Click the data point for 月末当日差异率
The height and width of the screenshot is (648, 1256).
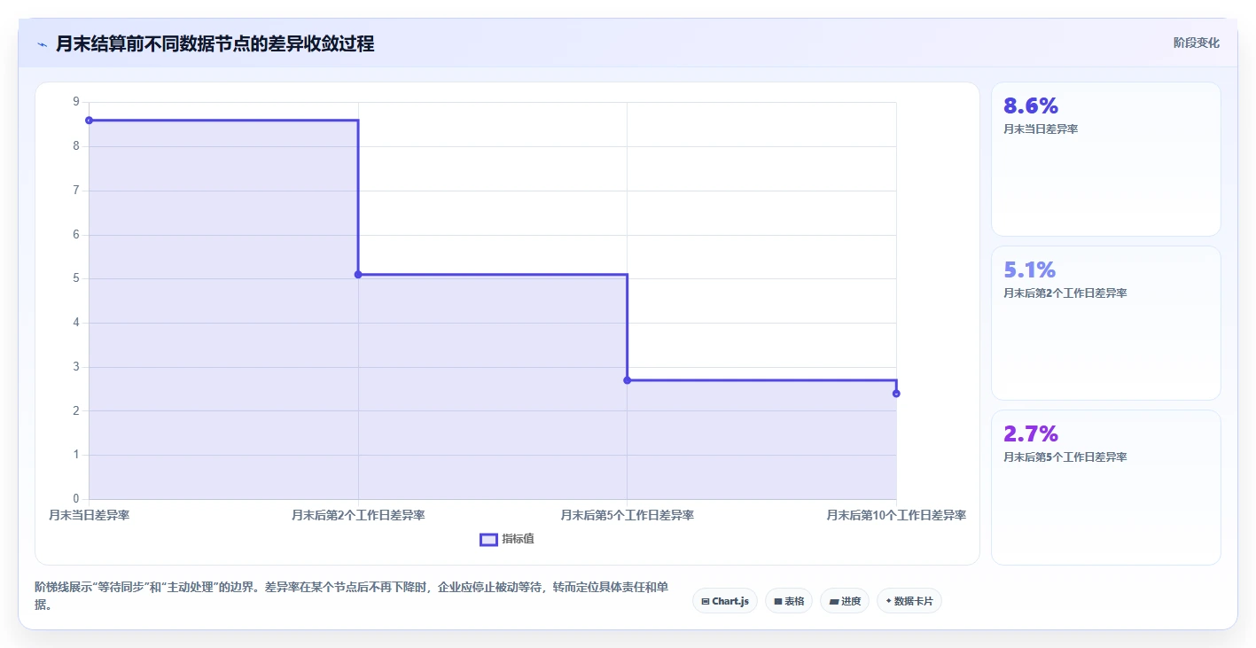tap(89, 120)
